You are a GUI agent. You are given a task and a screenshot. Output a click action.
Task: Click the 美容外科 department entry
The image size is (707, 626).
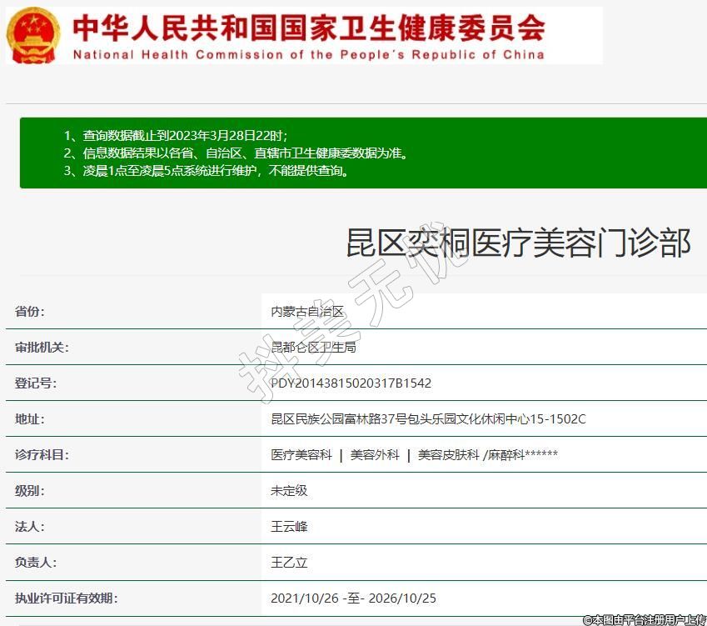pos(375,455)
